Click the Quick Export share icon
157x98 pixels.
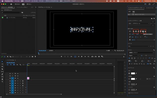[149, 4]
